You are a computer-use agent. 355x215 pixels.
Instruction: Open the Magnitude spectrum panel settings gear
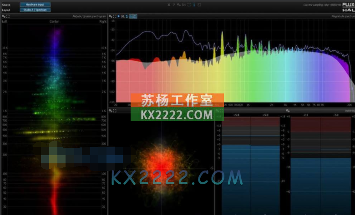(x=111, y=16)
